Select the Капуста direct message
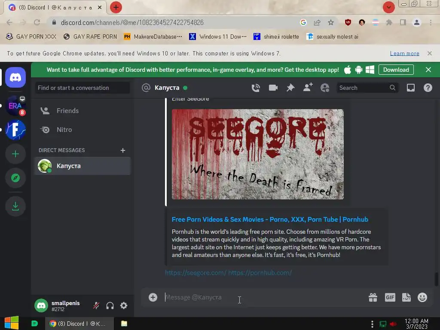This screenshot has height=330, width=440. click(82, 166)
